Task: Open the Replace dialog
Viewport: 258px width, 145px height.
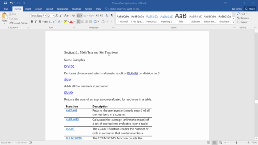Action: coord(243,18)
